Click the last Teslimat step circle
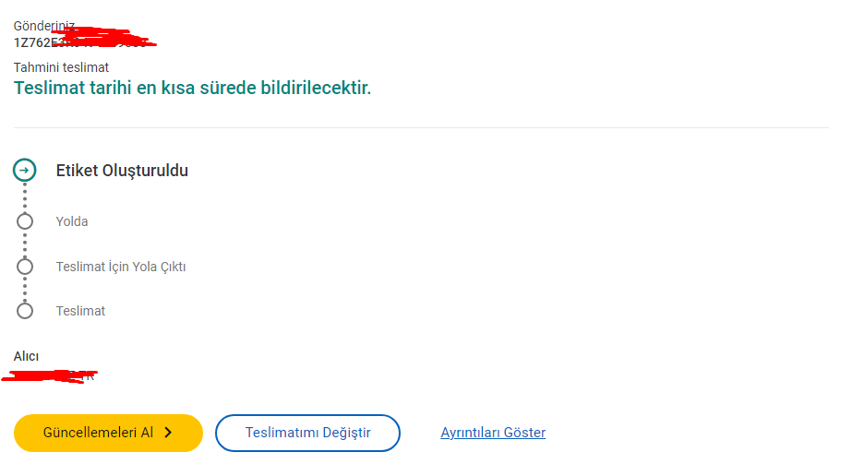This screenshot has width=841, height=476. point(25,311)
